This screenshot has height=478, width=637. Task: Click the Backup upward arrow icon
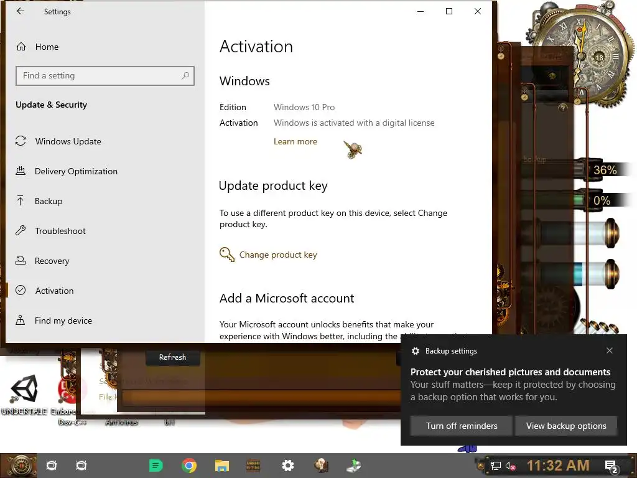(x=21, y=200)
